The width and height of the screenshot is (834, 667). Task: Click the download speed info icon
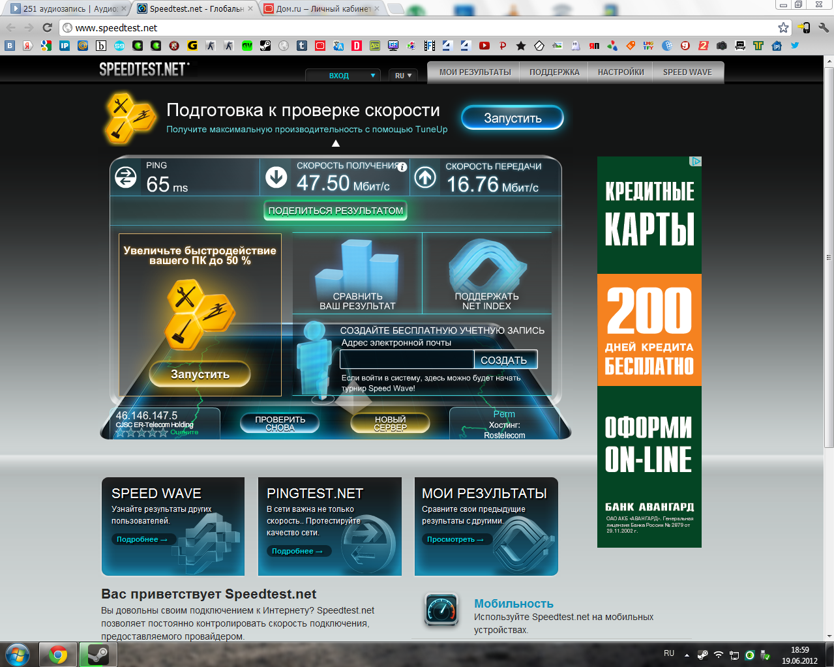click(x=402, y=167)
